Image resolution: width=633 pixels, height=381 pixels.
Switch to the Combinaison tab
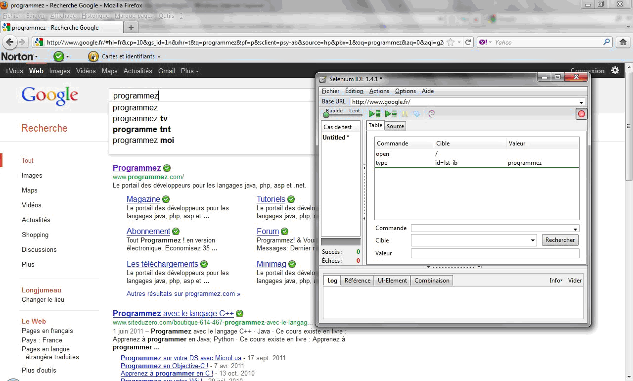[x=432, y=281]
